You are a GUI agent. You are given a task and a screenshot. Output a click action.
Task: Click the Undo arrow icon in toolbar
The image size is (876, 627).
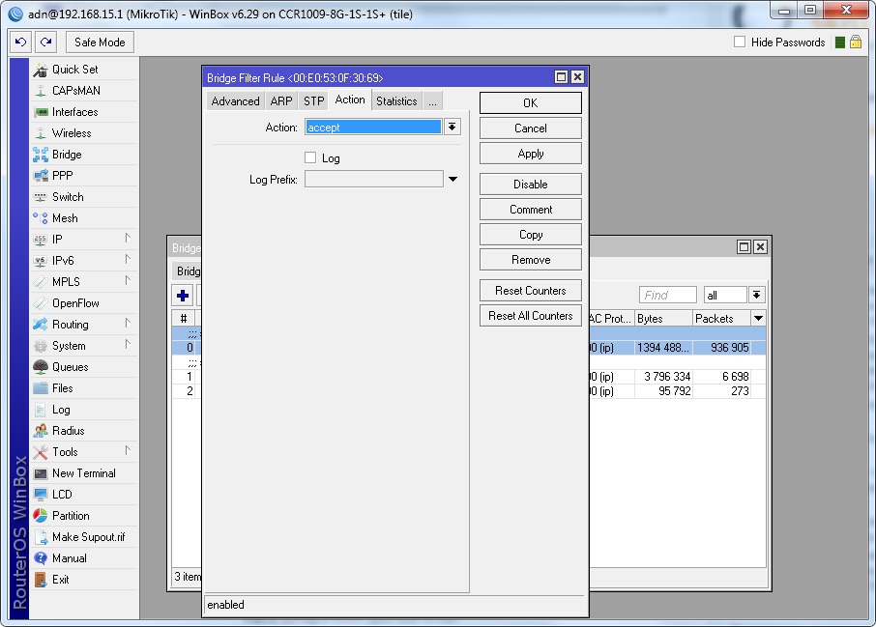pyautogui.click(x=21, y=43)
